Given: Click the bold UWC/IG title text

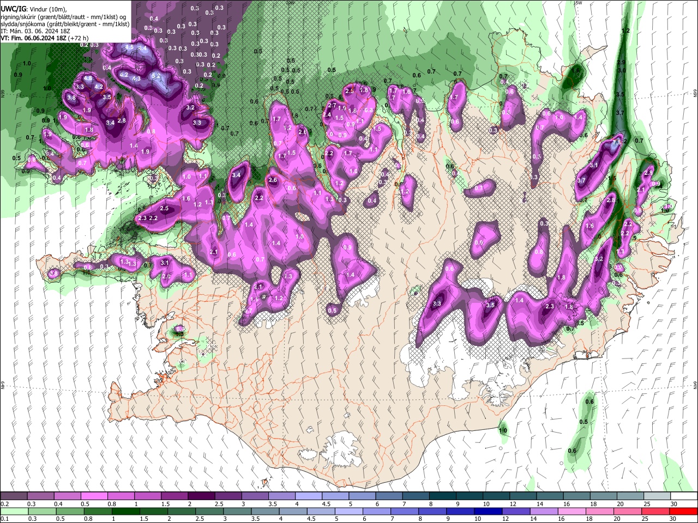Looking at the screenshot, I should [13, 9].
